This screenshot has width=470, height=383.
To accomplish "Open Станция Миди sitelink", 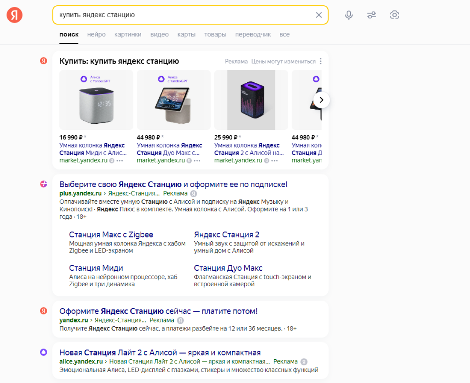I will click(x=96, y=268).
